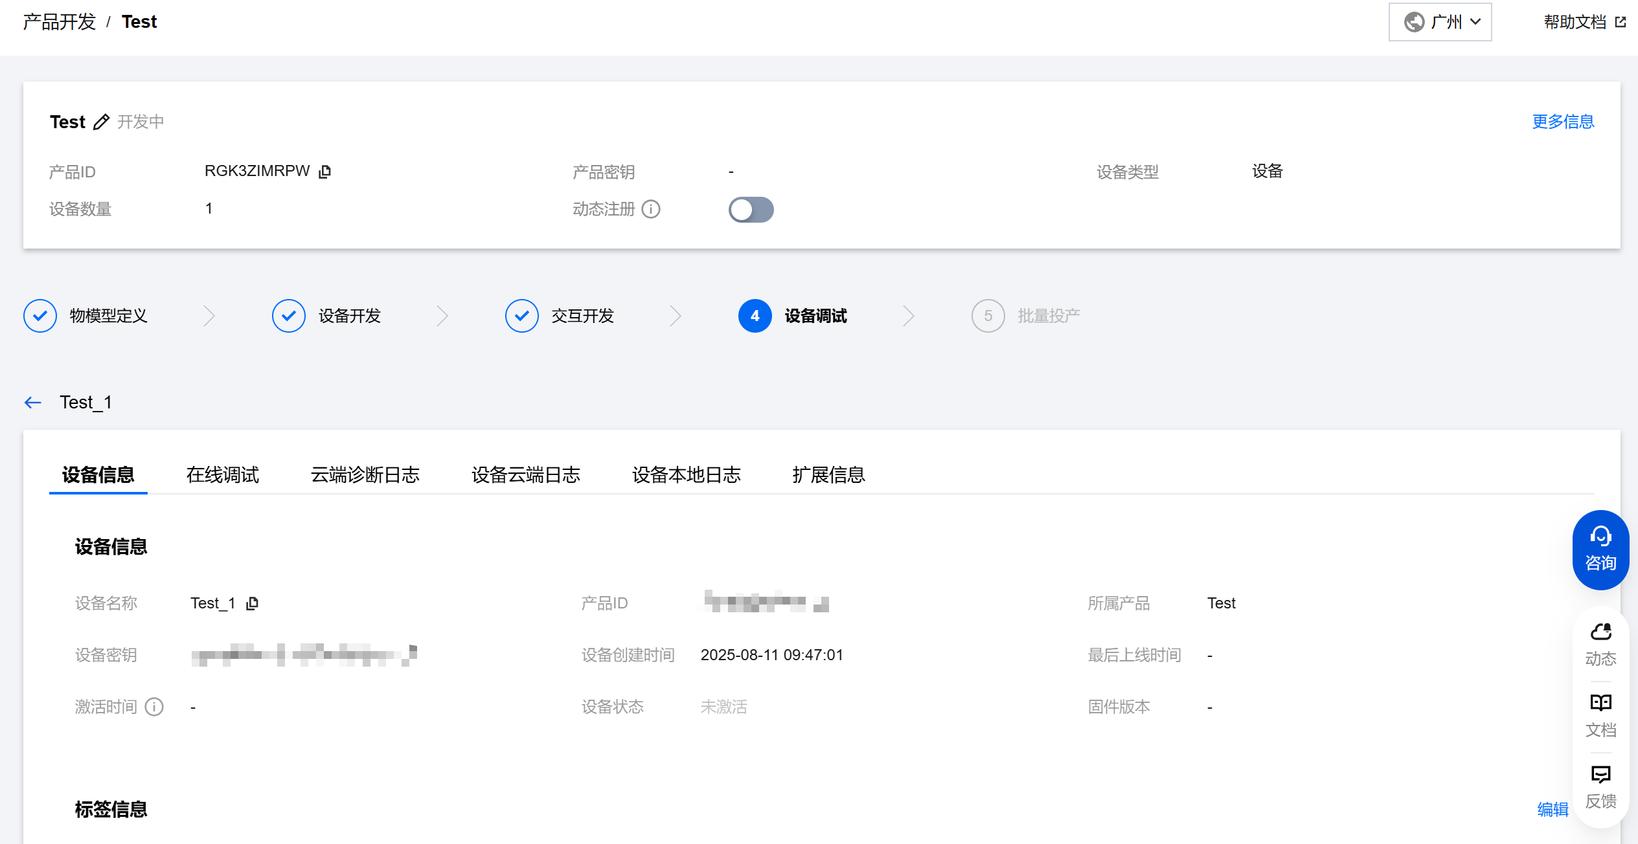Image resolution: width=1638 pixels, height=844 pixels.
Task: Open the 文档 documentation book icon
Action: (x=1600, y=715)
